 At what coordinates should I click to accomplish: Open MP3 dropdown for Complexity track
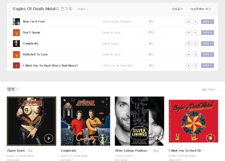point(207,44)
